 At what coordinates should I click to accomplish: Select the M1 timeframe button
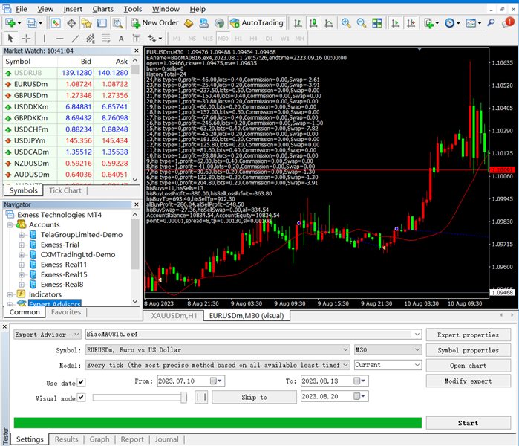(x=177, y=39)
